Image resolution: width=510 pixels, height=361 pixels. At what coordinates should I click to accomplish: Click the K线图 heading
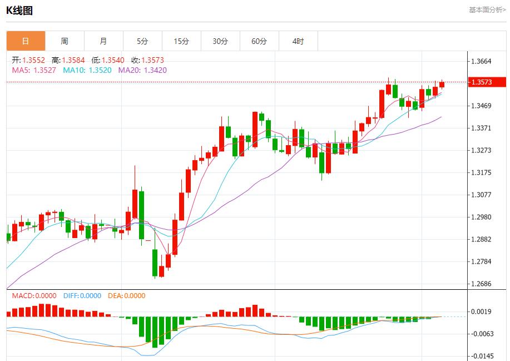coord(19,10)
